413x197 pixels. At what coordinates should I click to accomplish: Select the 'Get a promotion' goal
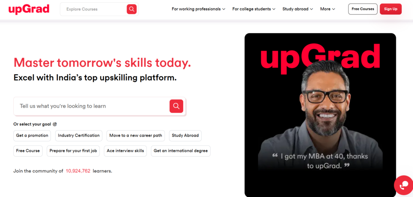click(32, 136)
